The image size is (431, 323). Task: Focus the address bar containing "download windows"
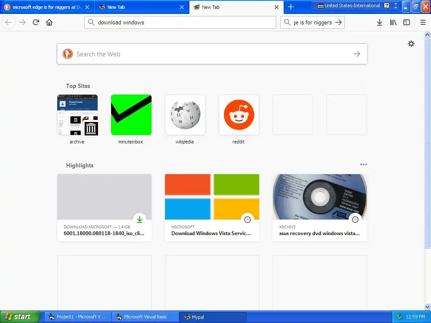click(x=180, y=22)
